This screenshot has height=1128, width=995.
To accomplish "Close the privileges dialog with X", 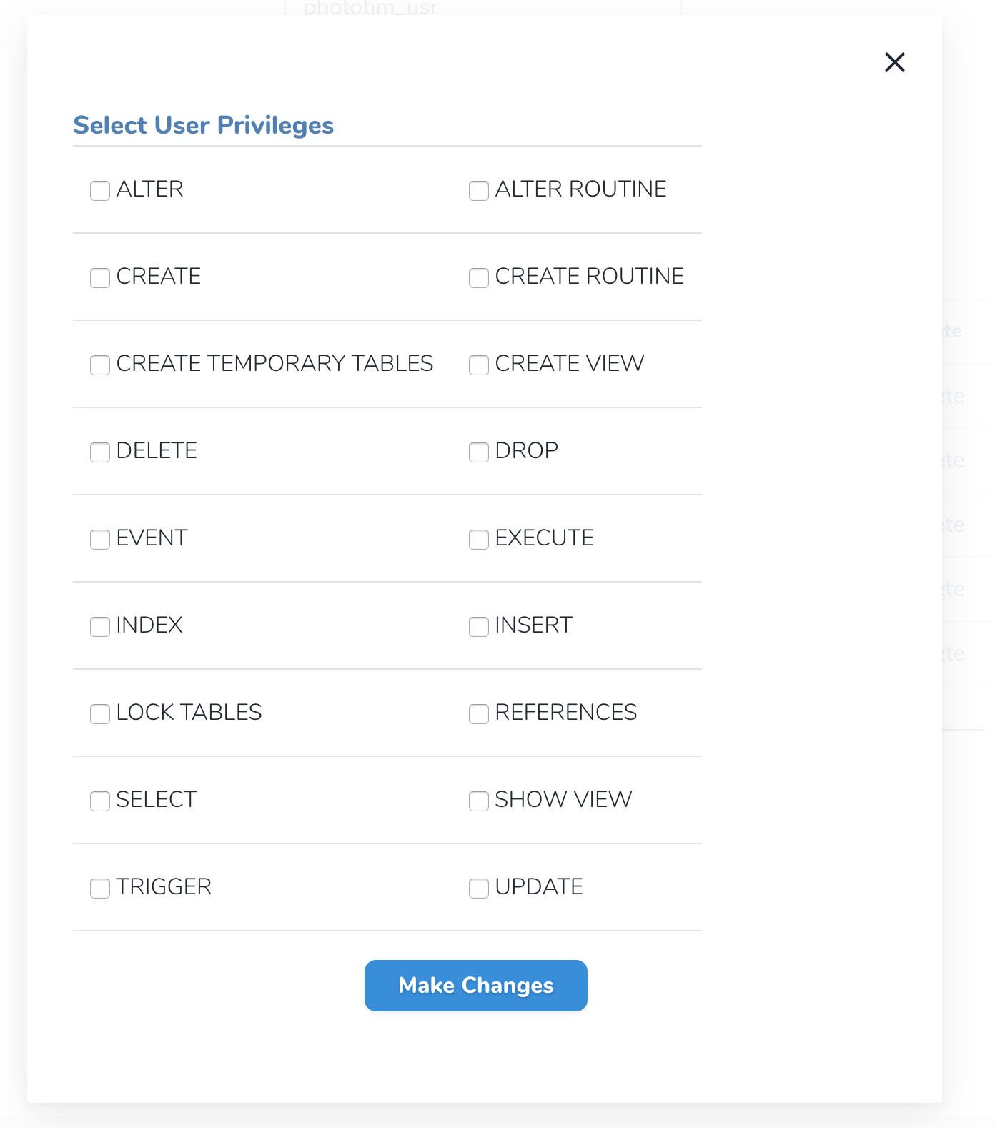I will [894, 62].
